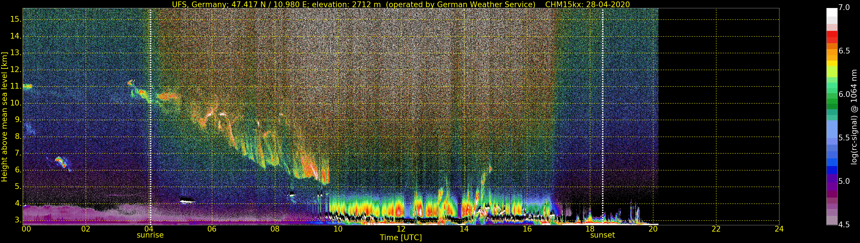Click the white-black patch near 05 UTC at 4 km
The height and width of the screenshot is (243, 860).
click(187, 200)
